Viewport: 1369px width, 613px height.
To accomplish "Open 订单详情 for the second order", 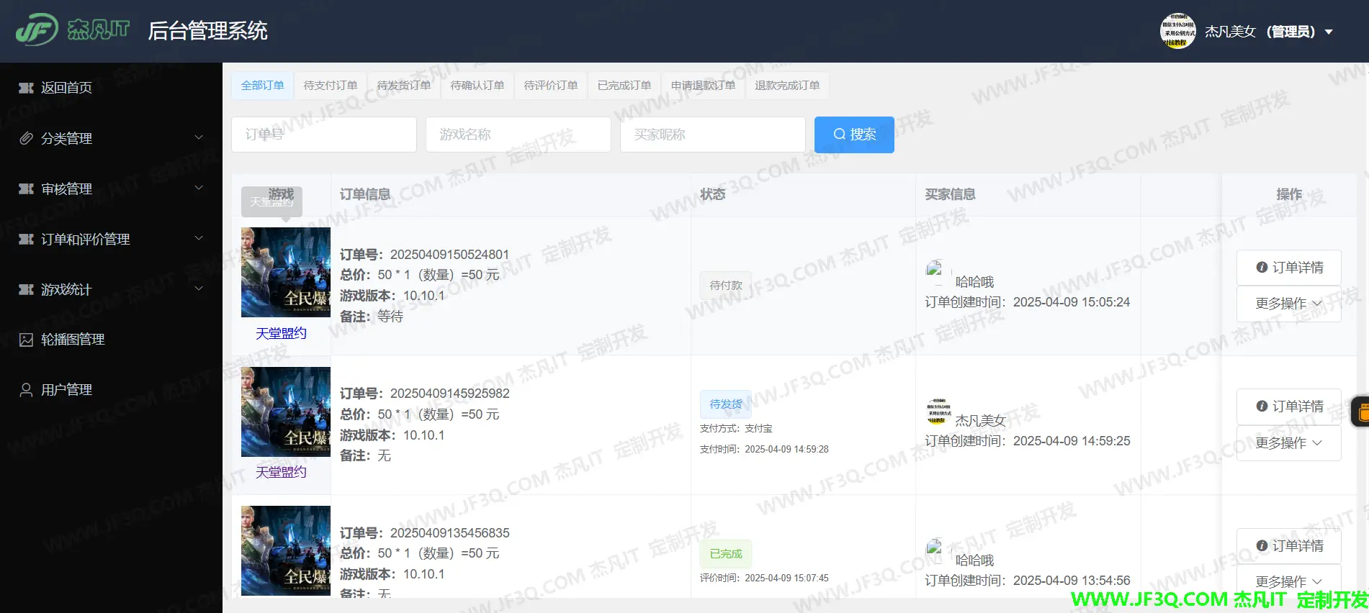I will 1288,407.
